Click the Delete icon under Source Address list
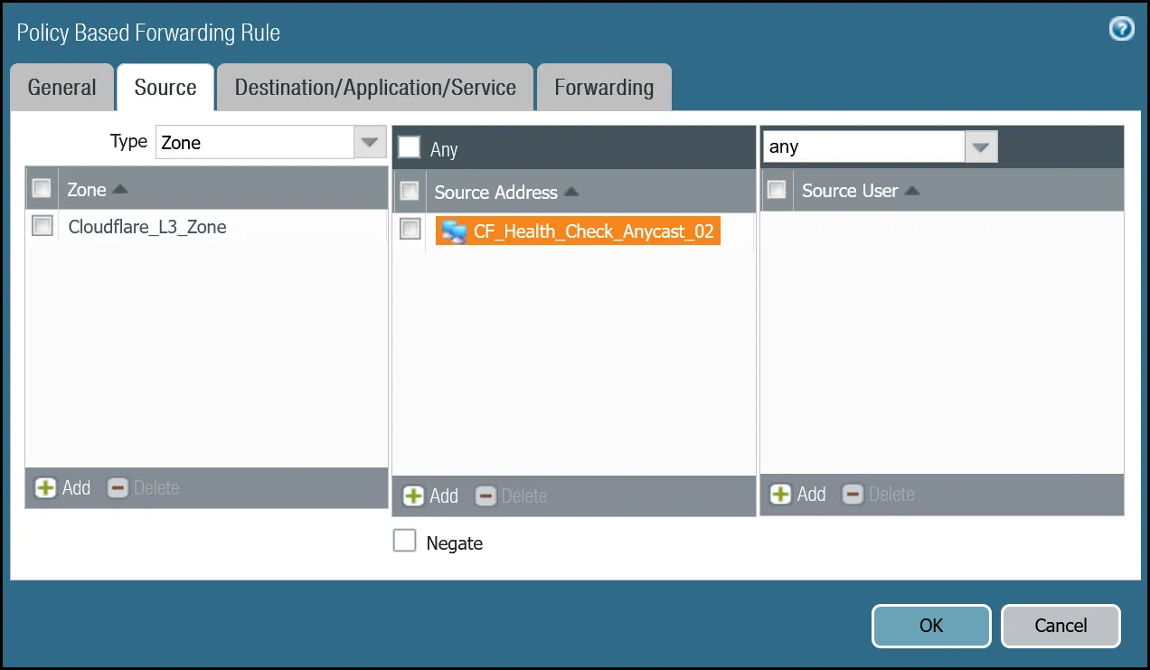Image resolution: width=1150 pixels, height=670 pixels. pos(485,496)
